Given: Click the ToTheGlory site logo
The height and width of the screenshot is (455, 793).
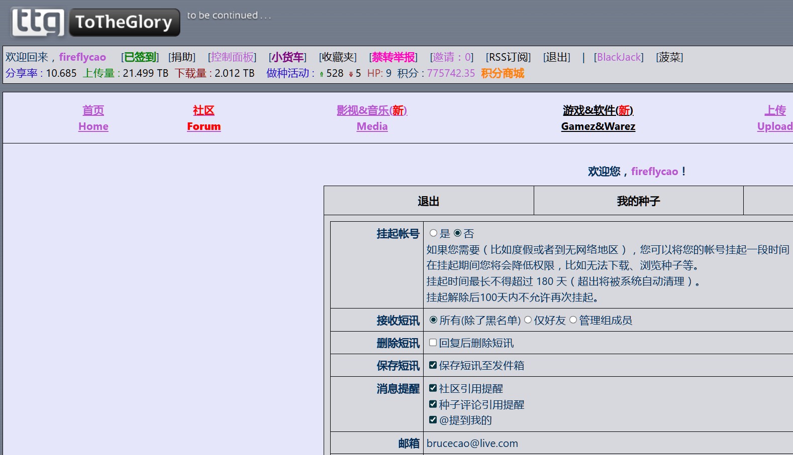Looking at the screenshot, I should pos(95,22).
